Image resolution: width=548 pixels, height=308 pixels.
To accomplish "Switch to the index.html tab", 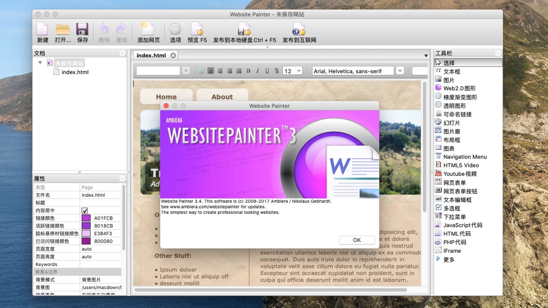I will tap(151, 55).
